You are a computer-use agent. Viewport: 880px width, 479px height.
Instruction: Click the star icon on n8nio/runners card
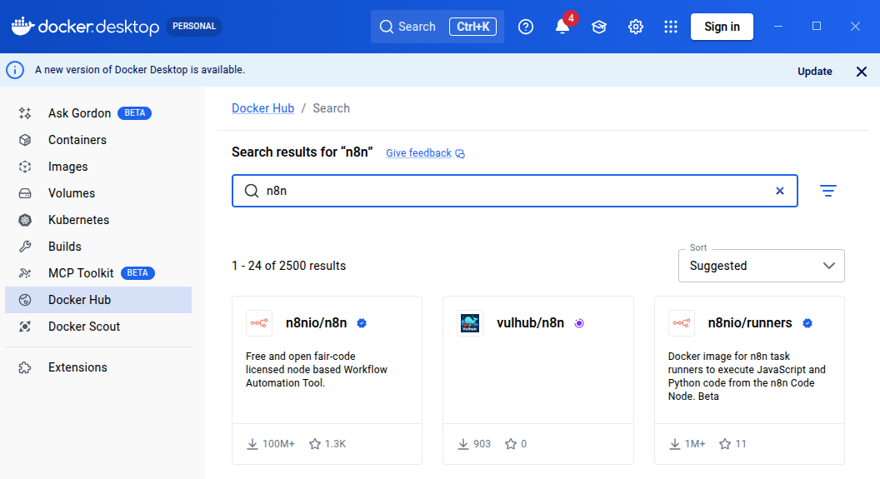pyautogui.click(x=725, y=444)
